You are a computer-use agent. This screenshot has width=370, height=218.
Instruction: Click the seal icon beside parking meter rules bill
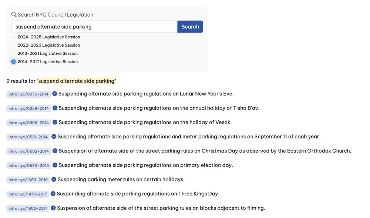point(54,179)
